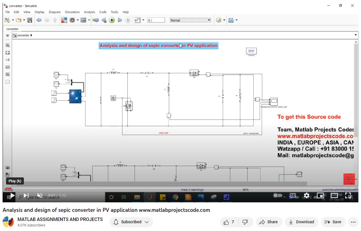361x231 pixels.
Task: Open the Analysis menu
Action: point(89,12)
